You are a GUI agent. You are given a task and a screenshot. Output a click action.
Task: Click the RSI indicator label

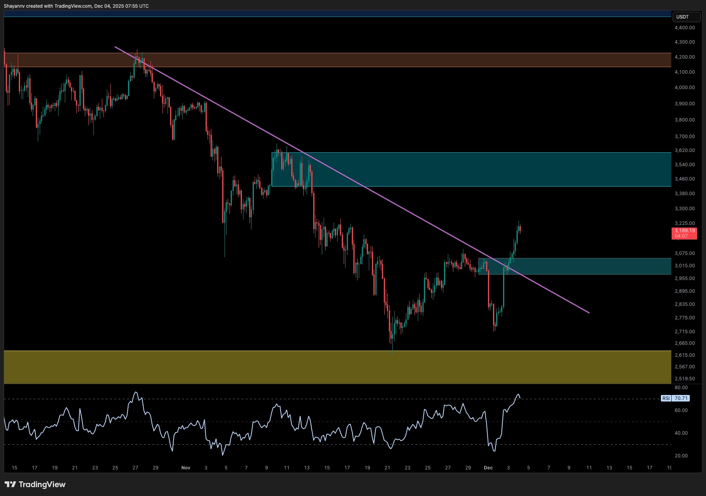666,398
